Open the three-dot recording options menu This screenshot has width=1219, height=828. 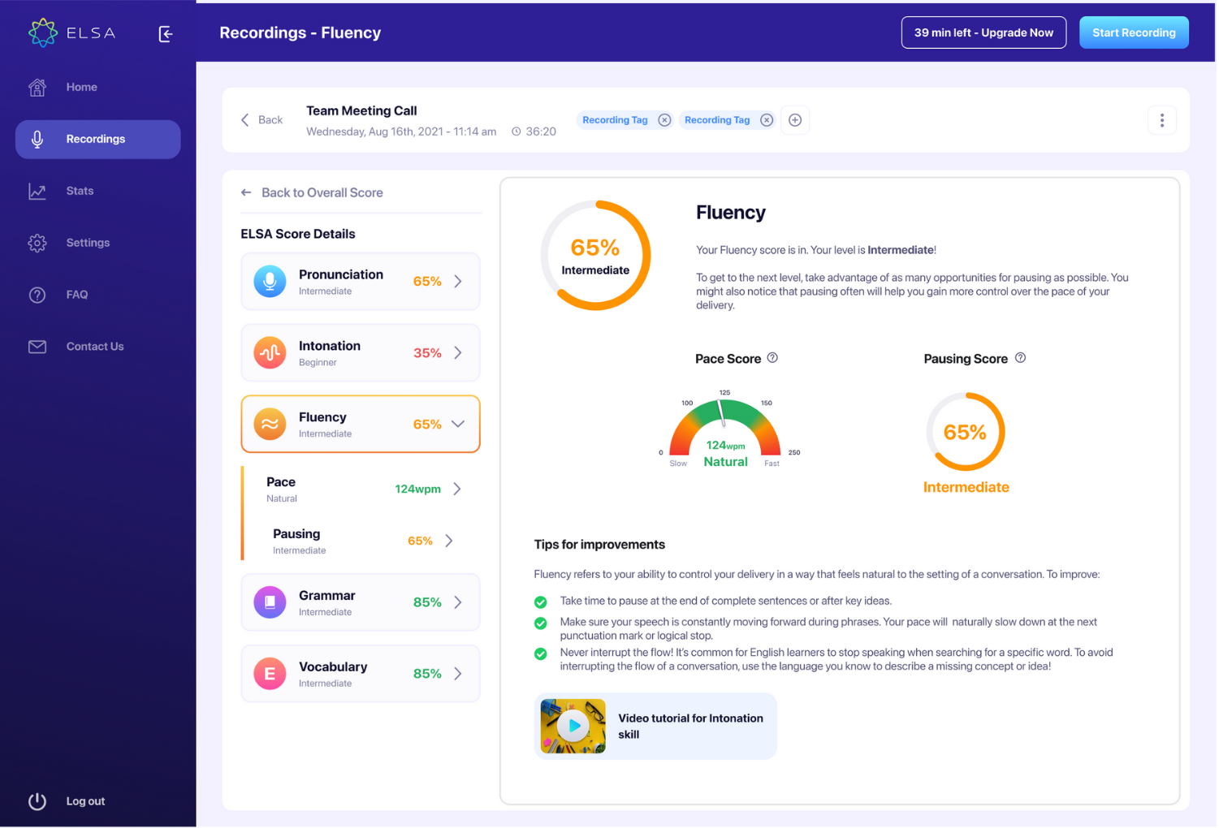tap(1162, 119)
